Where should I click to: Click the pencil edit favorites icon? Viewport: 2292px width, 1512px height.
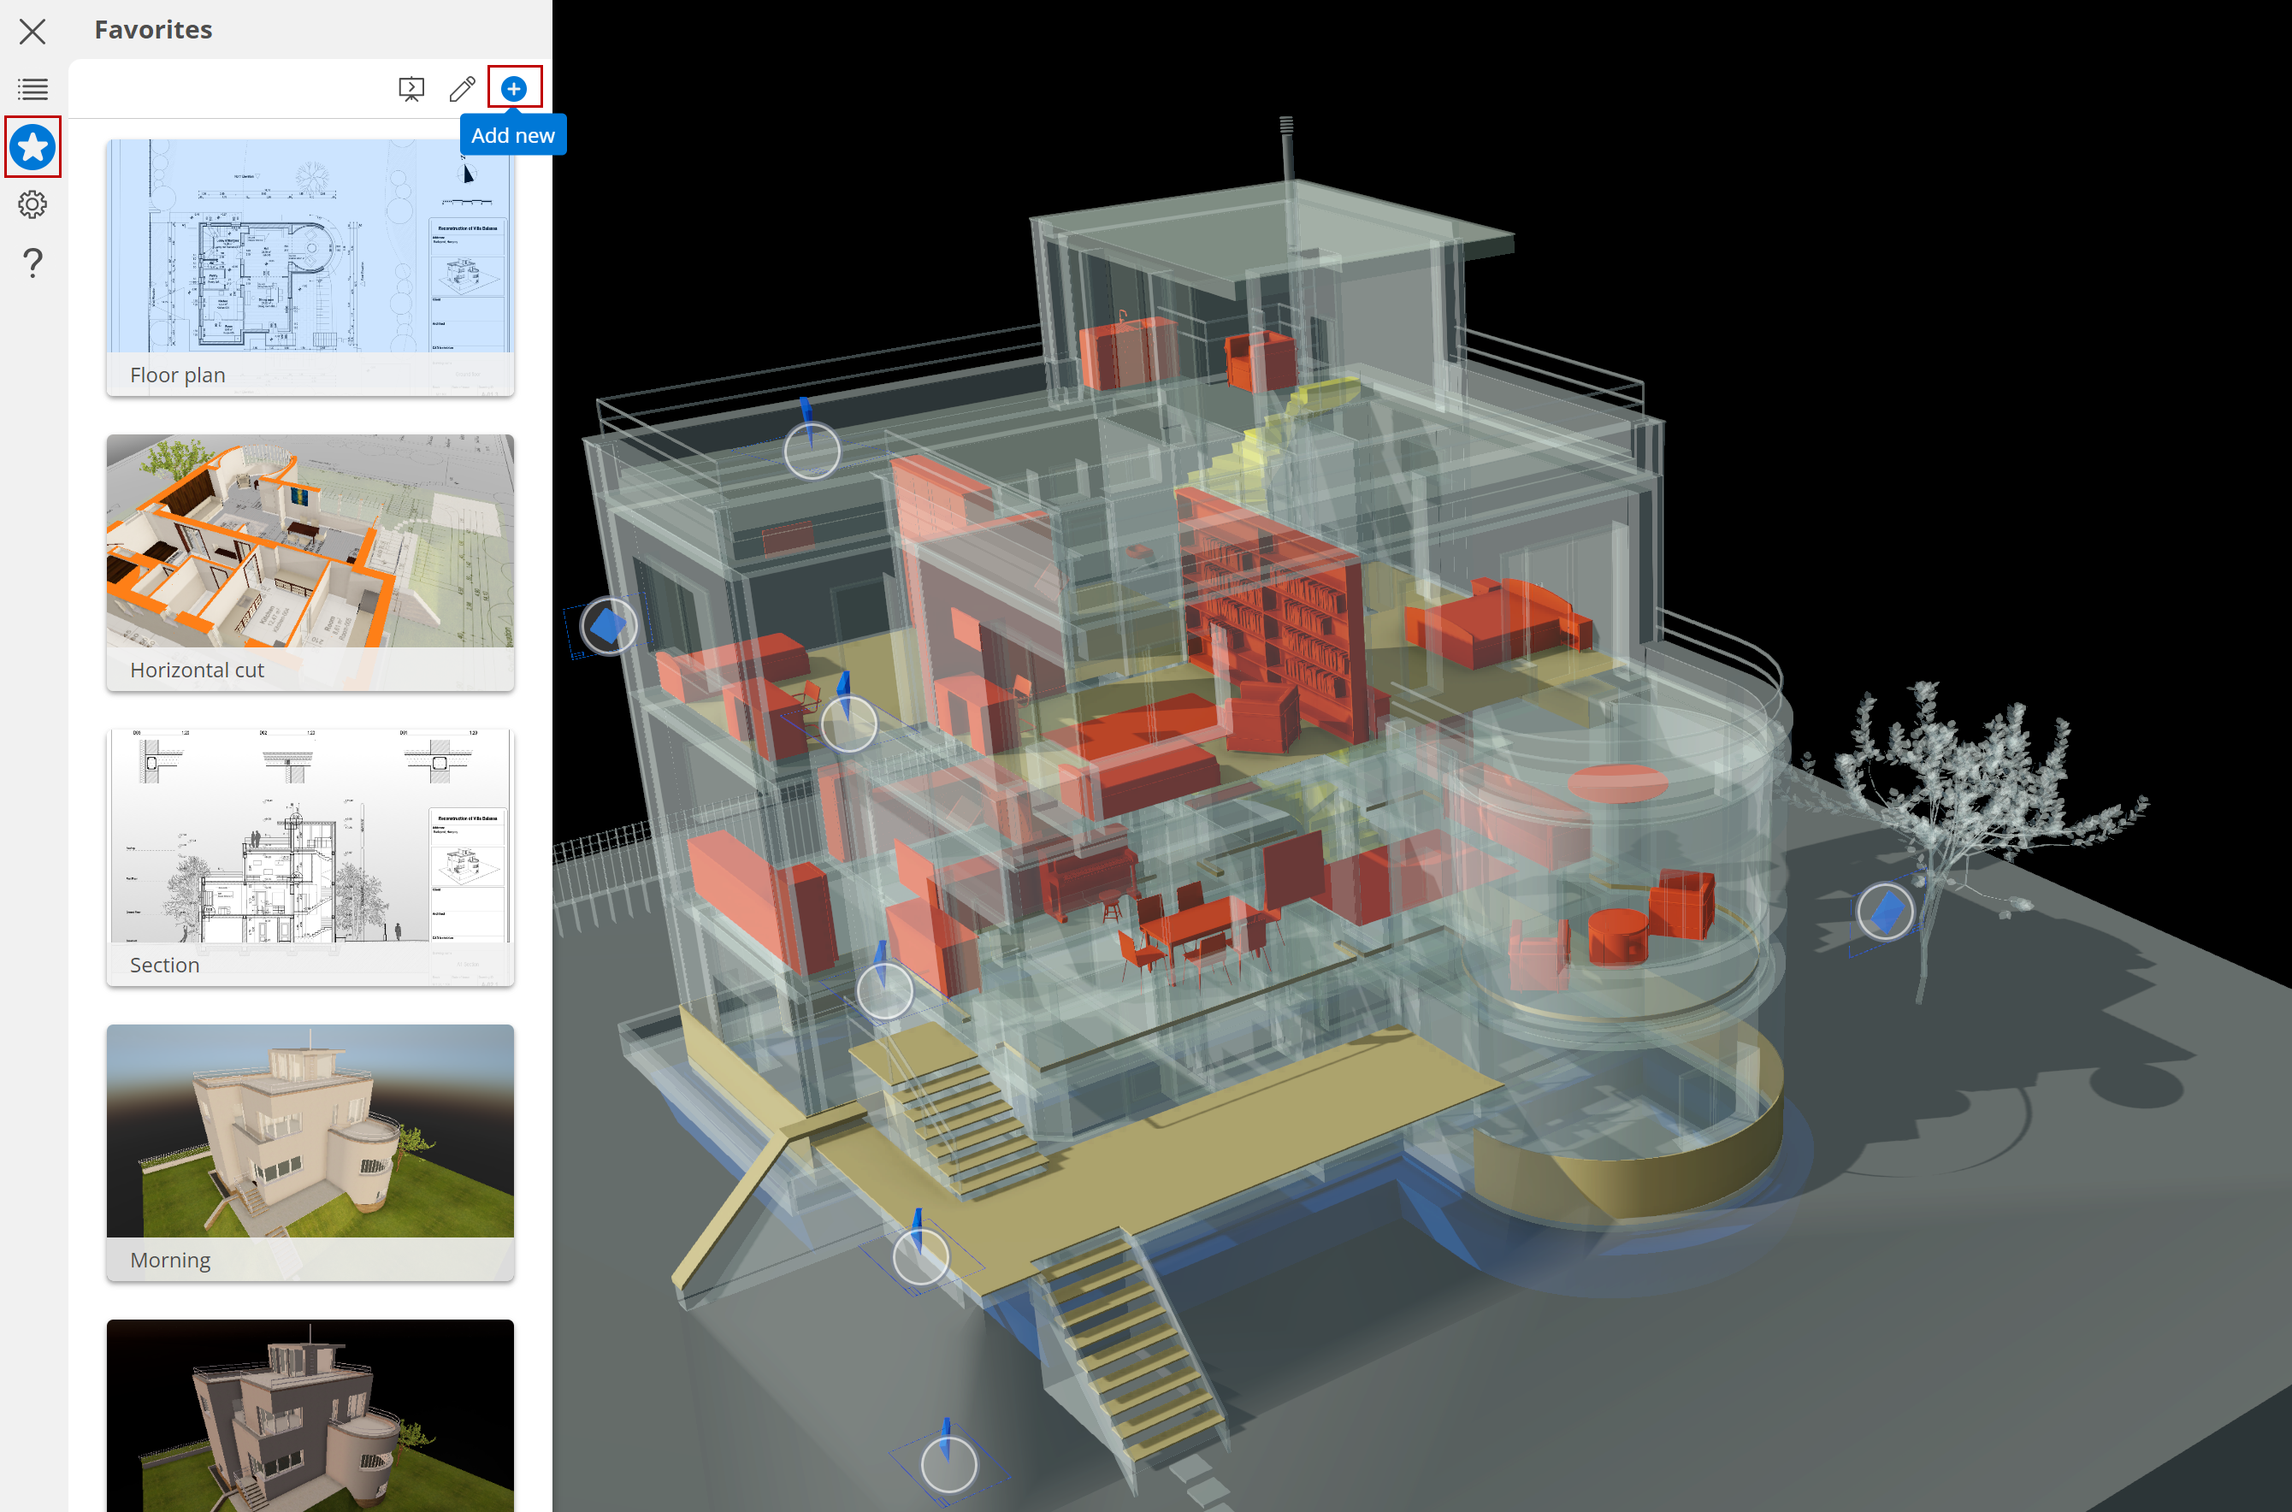point(463,89)
